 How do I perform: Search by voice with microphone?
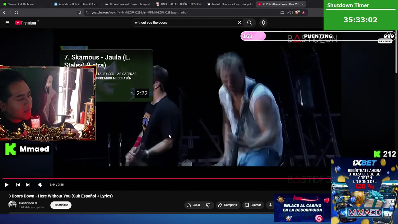pyautogui.click(x=263, y=22)
